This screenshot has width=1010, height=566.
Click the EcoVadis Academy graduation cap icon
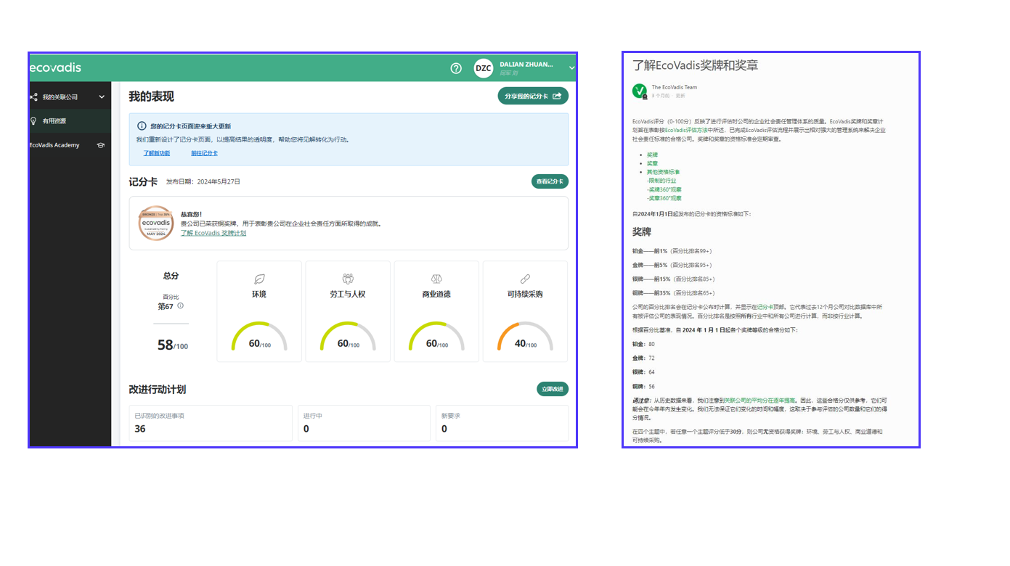[x=101, y=145]
